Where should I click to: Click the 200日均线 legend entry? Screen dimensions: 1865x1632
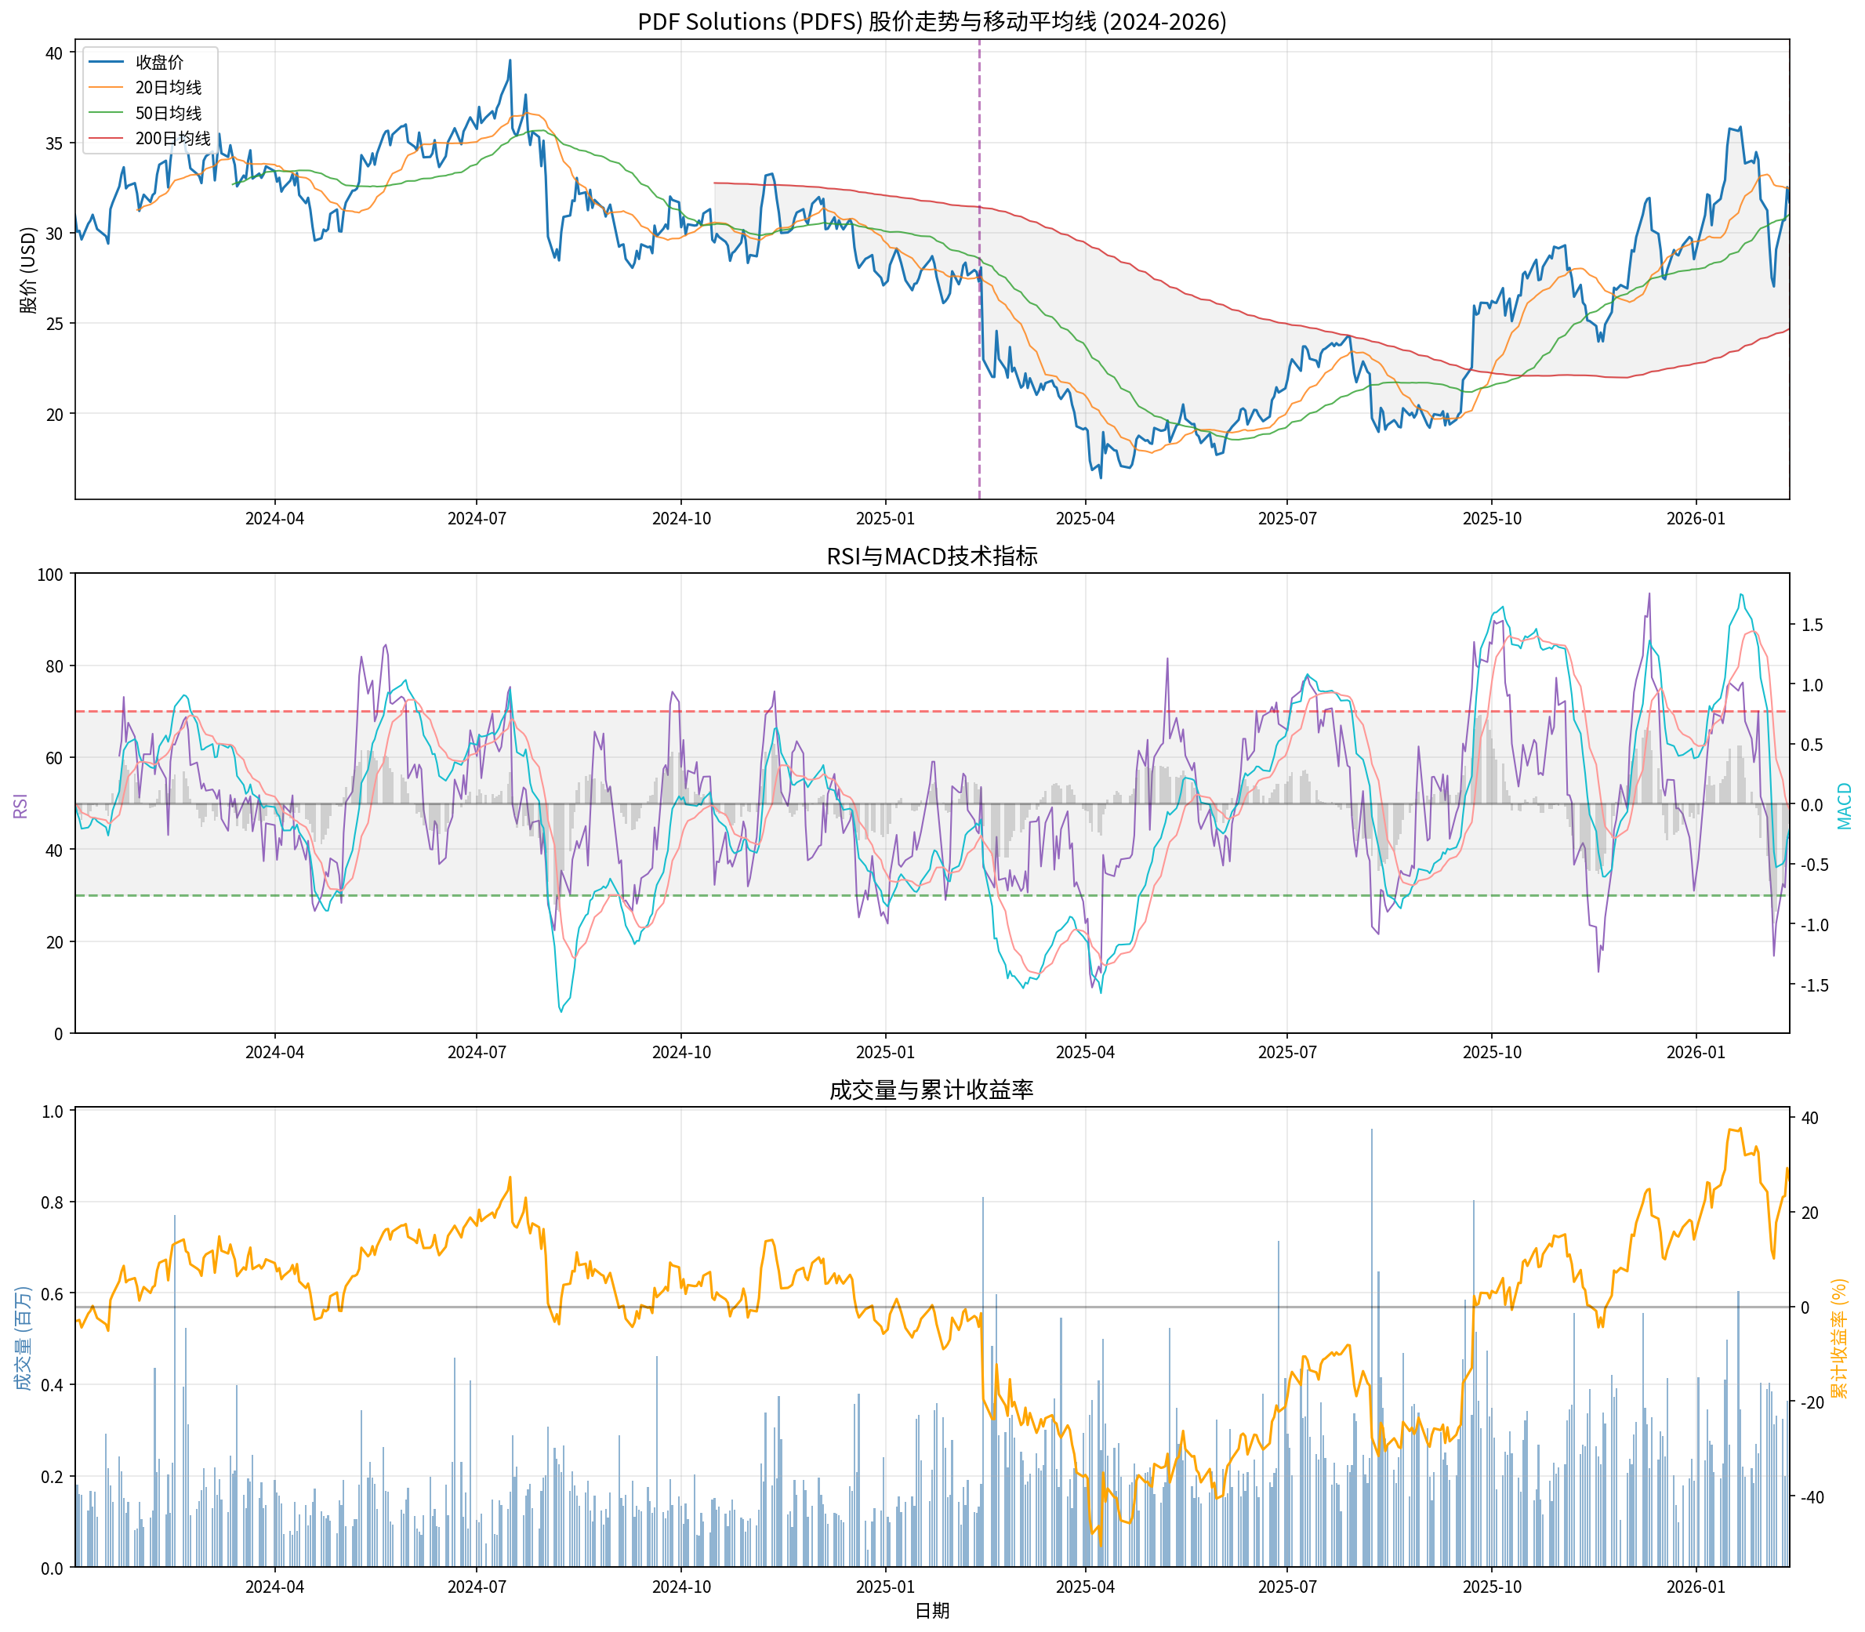pos(173,139)
